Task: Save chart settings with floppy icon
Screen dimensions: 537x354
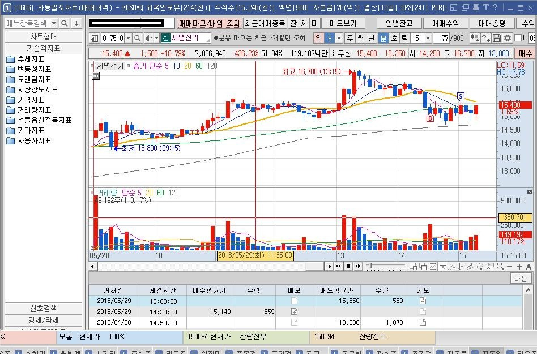Action: coord(497,37)
